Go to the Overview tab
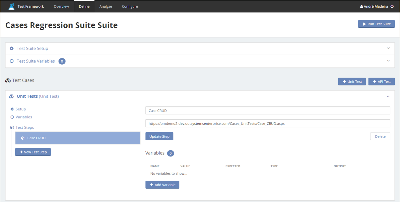The image size is (400, 202). (61, 6)
